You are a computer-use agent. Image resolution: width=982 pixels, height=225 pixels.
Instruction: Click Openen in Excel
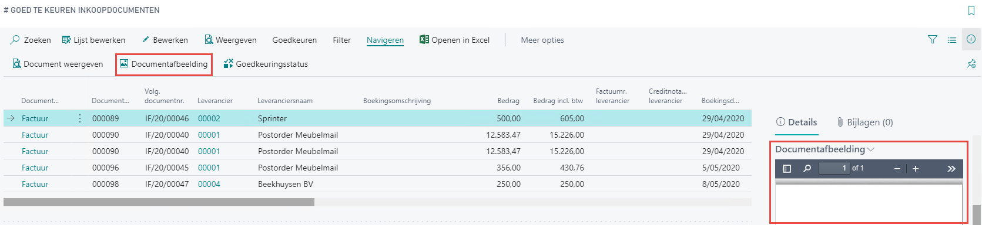point(454,40)
